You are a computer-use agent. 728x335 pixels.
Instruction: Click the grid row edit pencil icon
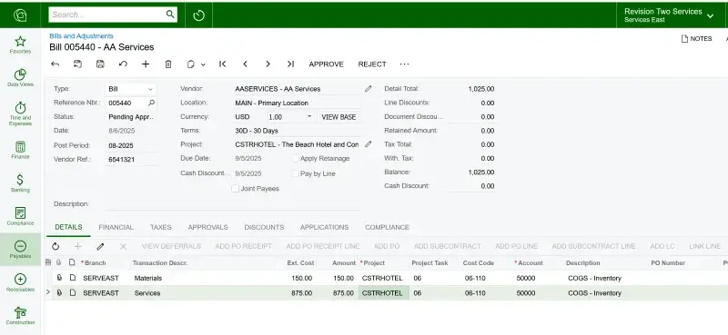coord(100,247)
